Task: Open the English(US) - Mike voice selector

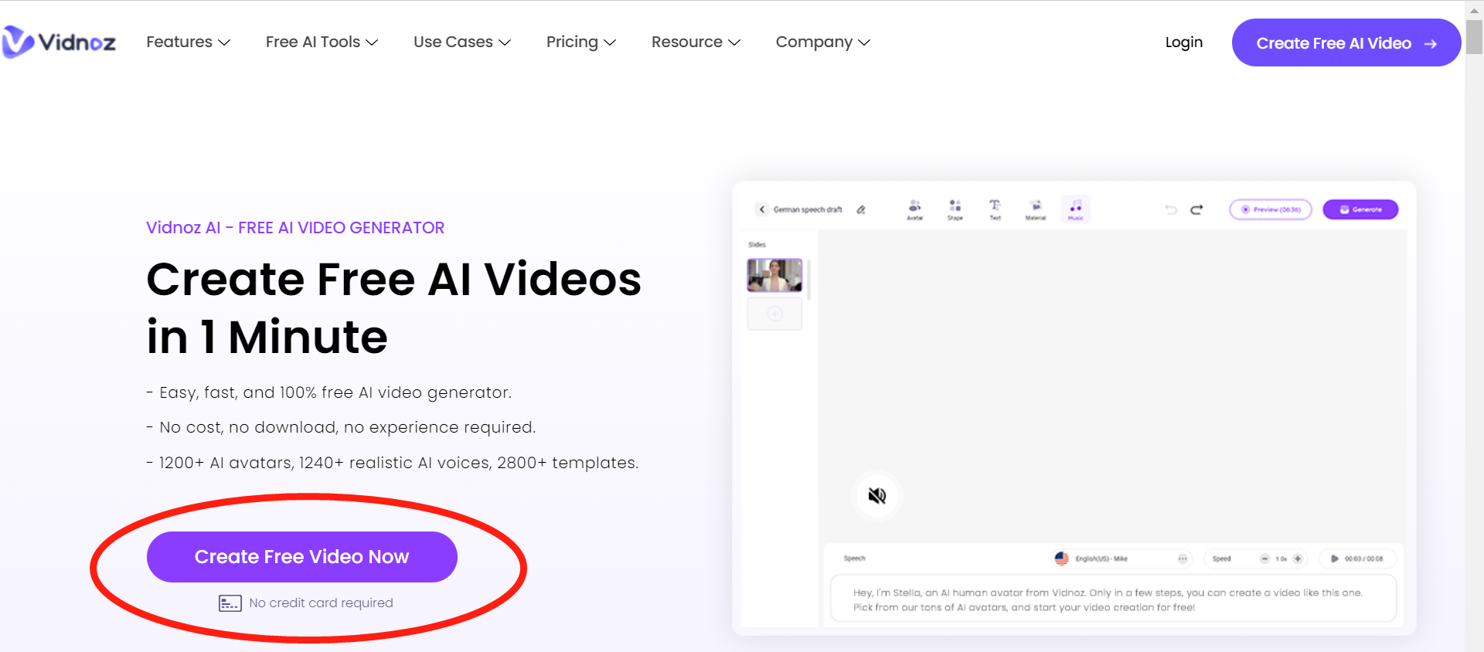Action: 1123,559
